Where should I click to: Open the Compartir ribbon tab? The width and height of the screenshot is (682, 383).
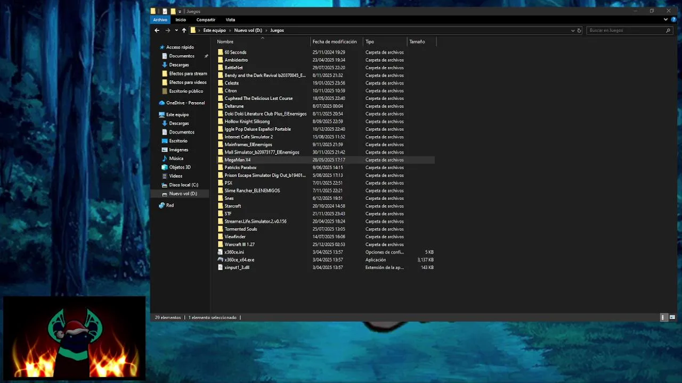[x=206, y=20]
